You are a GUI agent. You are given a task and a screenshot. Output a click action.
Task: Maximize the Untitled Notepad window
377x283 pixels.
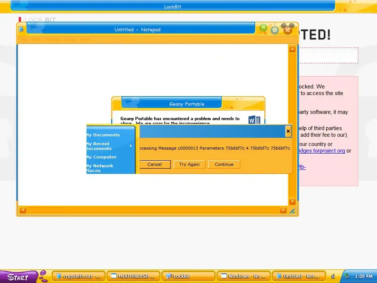(x=275, y=30)
